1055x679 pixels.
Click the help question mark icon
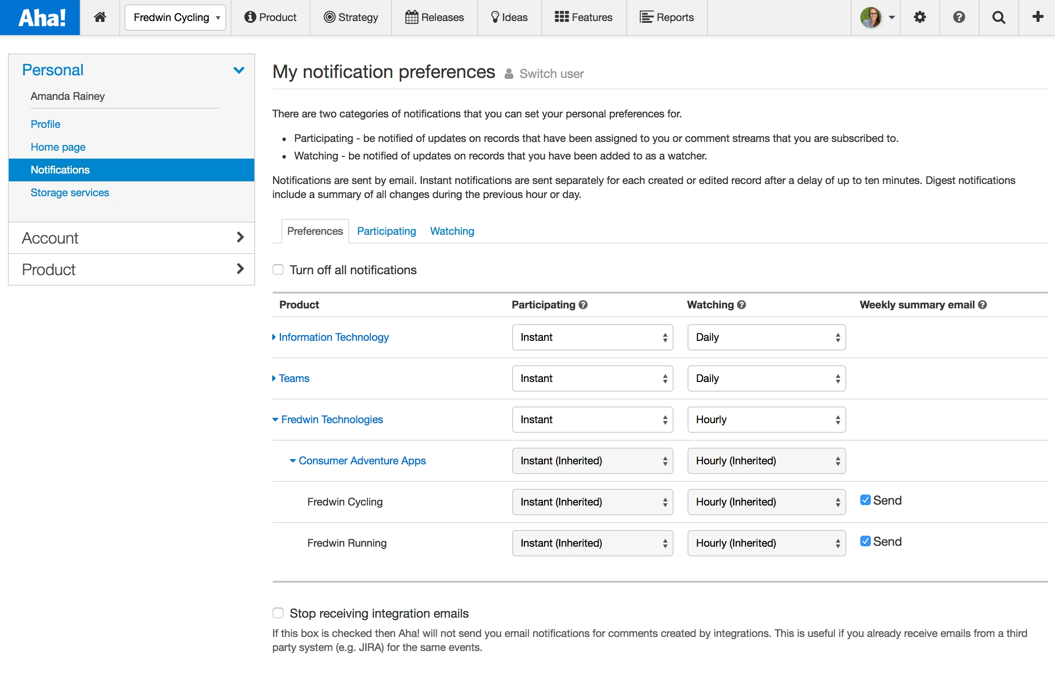coord(959,17)
